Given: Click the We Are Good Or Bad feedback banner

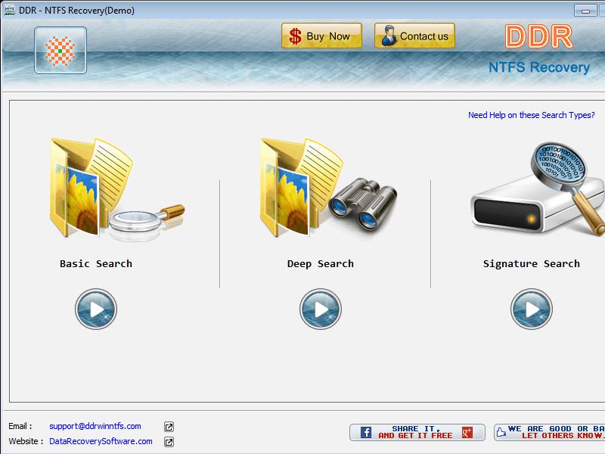Looking at the screenshot, I should click(x=550, y=432).
